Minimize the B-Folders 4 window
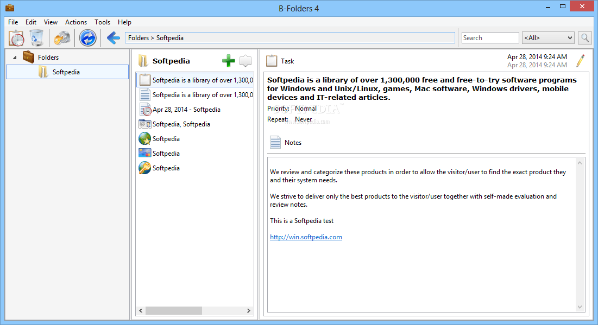This screenshot has width=598, height=325. point(548,7)
